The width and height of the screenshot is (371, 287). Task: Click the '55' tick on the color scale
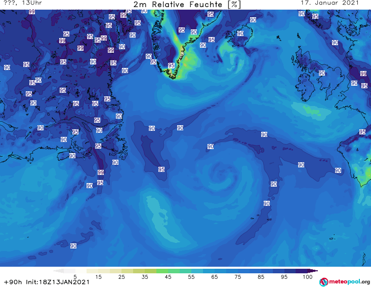[191, 277]
